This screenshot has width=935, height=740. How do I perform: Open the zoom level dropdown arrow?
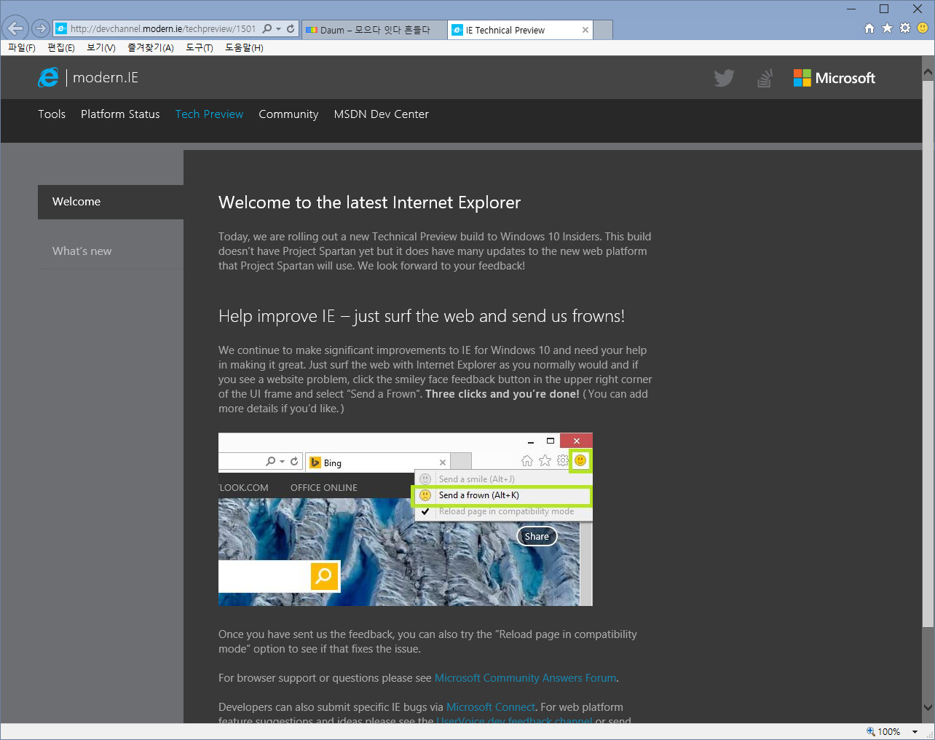coord(915,732)
